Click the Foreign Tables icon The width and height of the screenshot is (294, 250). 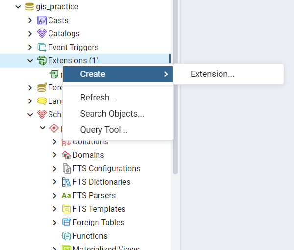pyautogui.click(x=67, y=223)
